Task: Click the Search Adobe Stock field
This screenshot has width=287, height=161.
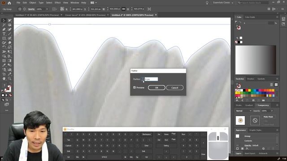Action: pos(253,3)
